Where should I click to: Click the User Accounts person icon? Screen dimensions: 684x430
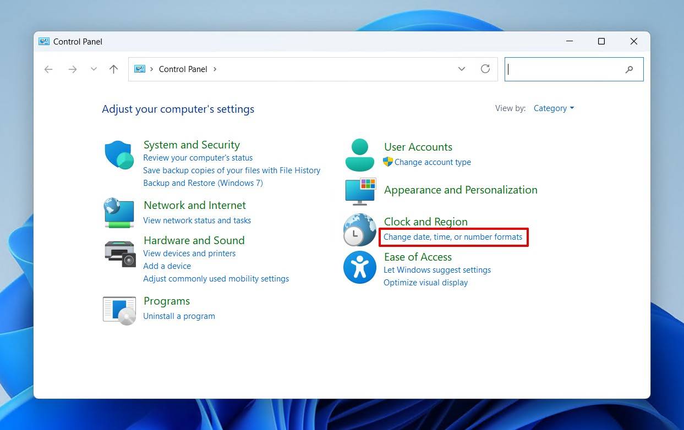[x=359, y=155]
